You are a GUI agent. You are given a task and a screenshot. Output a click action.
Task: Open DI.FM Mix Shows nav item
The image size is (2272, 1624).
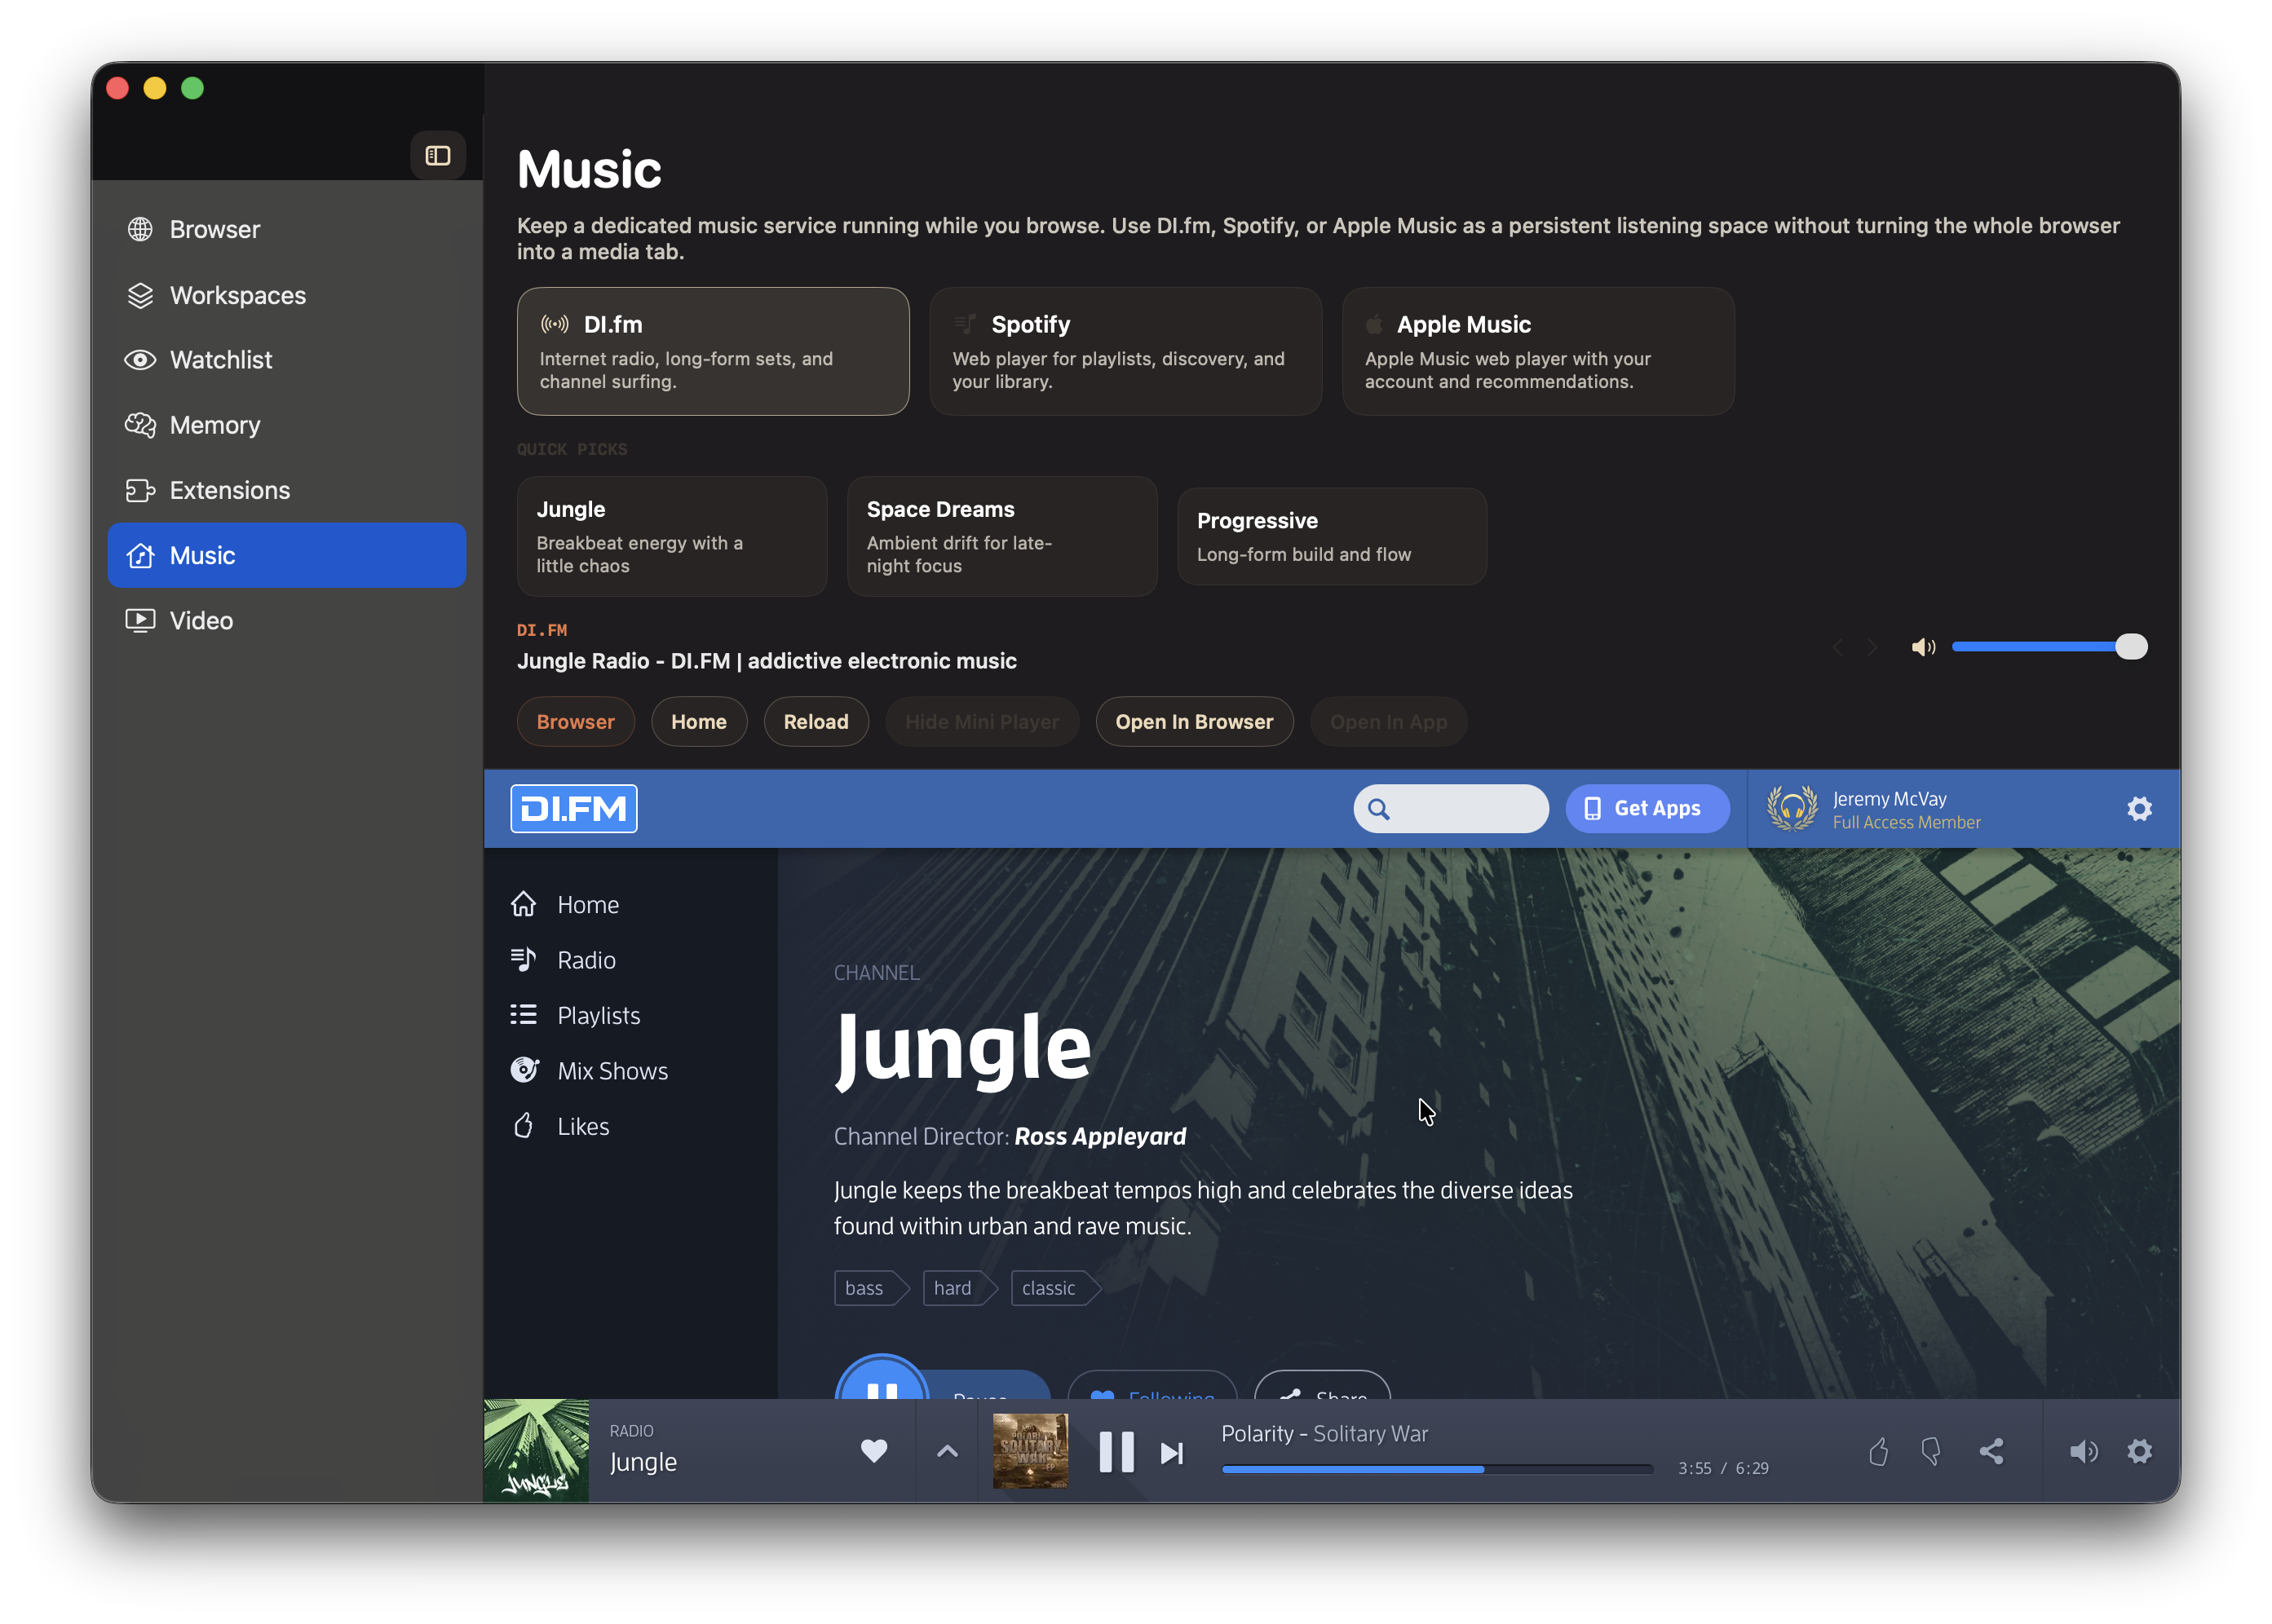(x=589, y=1070)
